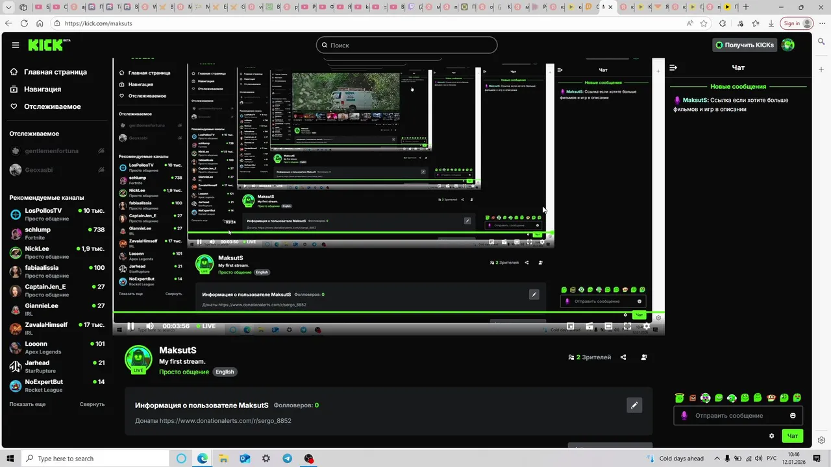Create a clip from the stream
This screenshot has height=467, width=831.
click(x=589, y=326)
